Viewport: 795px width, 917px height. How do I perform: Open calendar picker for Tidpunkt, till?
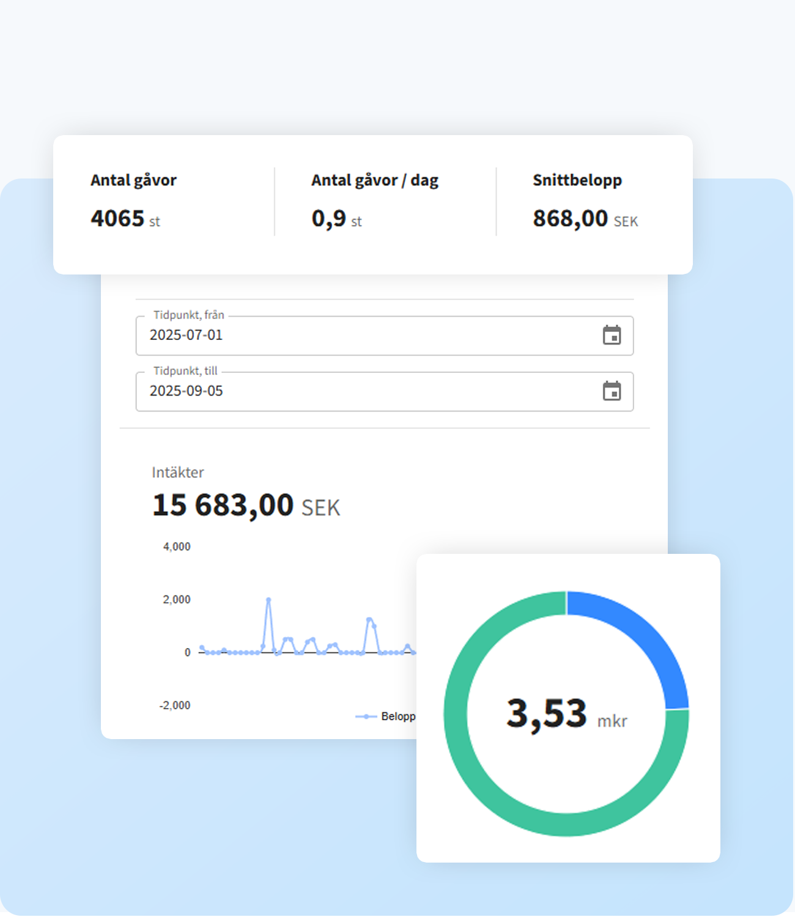pos(612,391)
